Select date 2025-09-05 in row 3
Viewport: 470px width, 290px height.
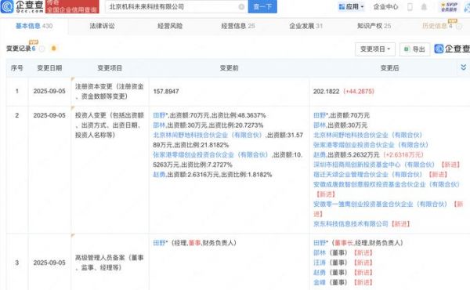tap(49, 263)
